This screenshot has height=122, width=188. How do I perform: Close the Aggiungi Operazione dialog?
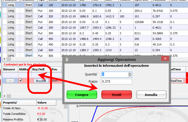pyautogui.click(x=165, y=59)
